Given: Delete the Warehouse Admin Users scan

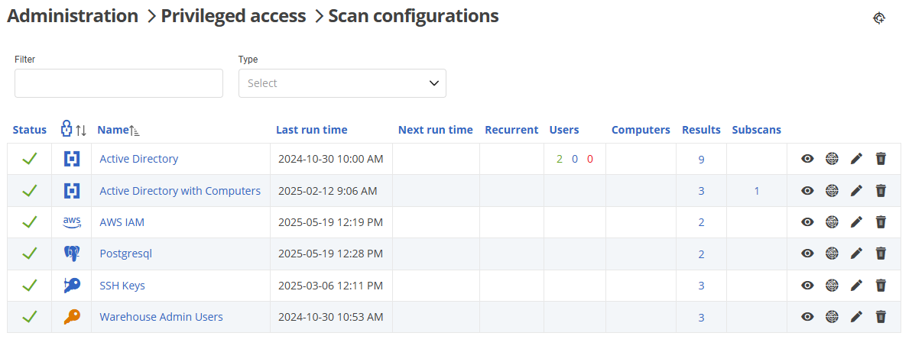Looking at the screenshot, I should (x=881, y=317).
